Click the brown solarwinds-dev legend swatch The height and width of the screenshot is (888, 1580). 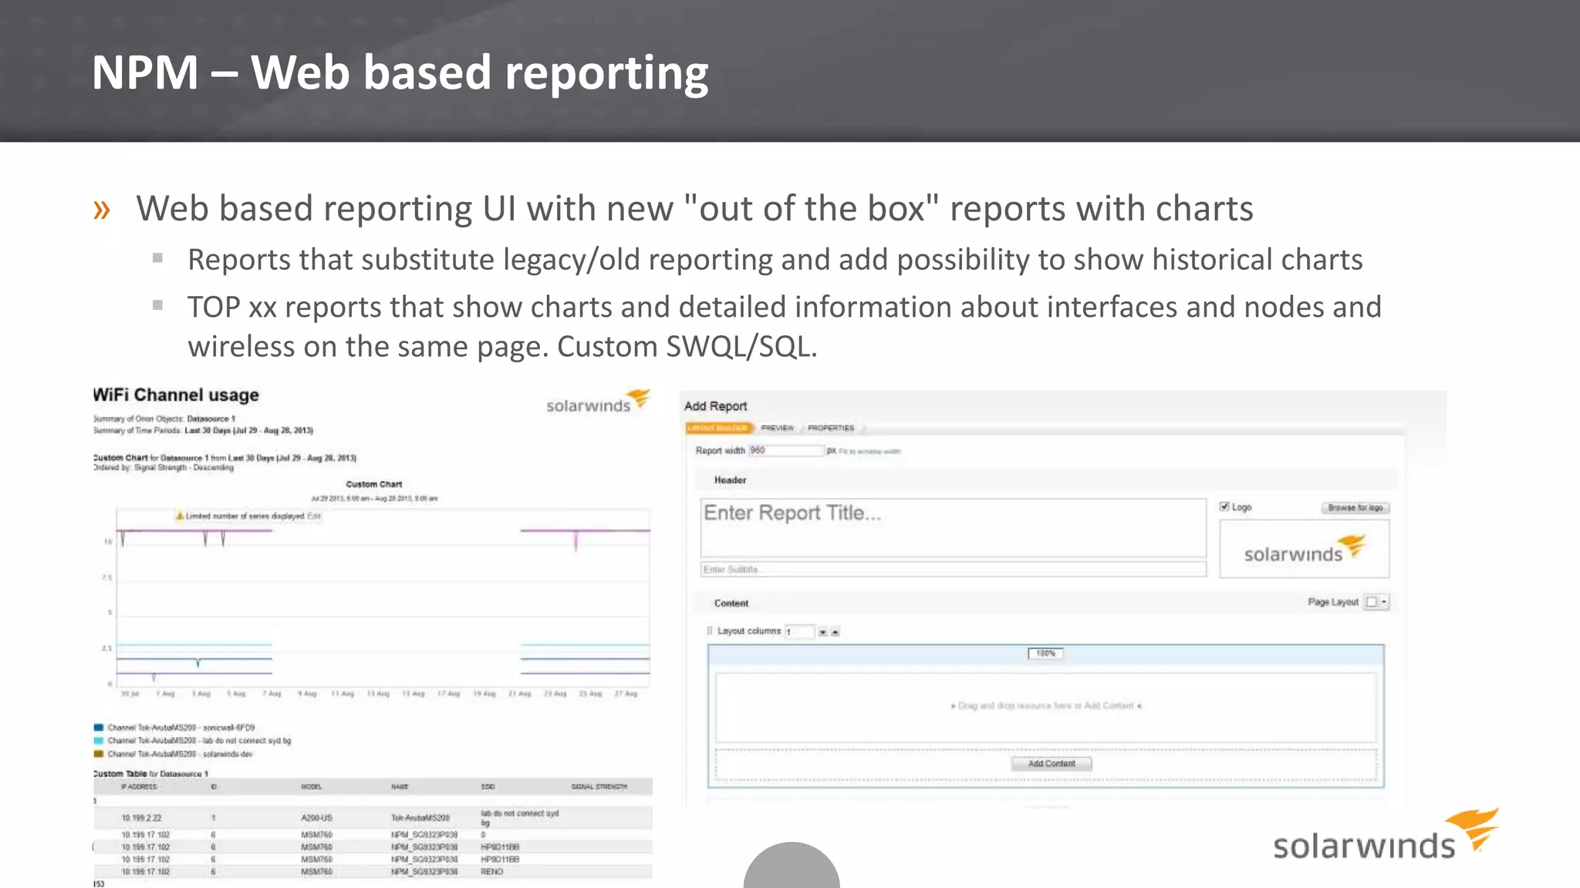click(x=99, y=753)
